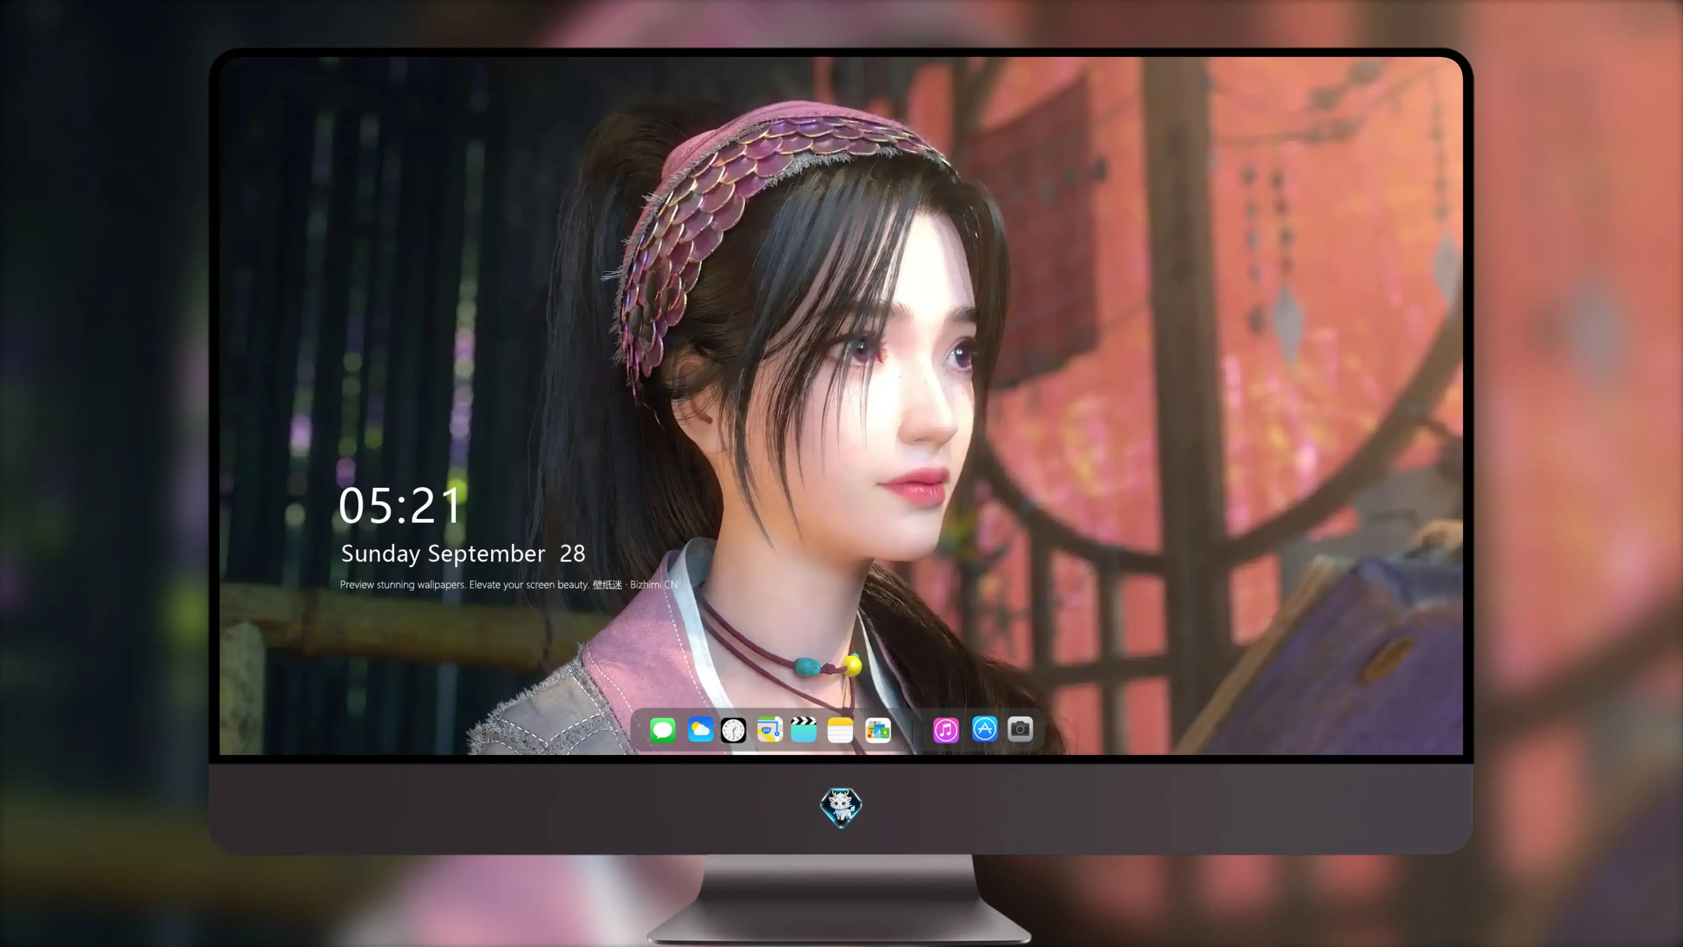This screenshot has height=947, width=1683.
Task: Click the 'Preview stunning wallpapers' caption text
Action: tap(509, 584)
